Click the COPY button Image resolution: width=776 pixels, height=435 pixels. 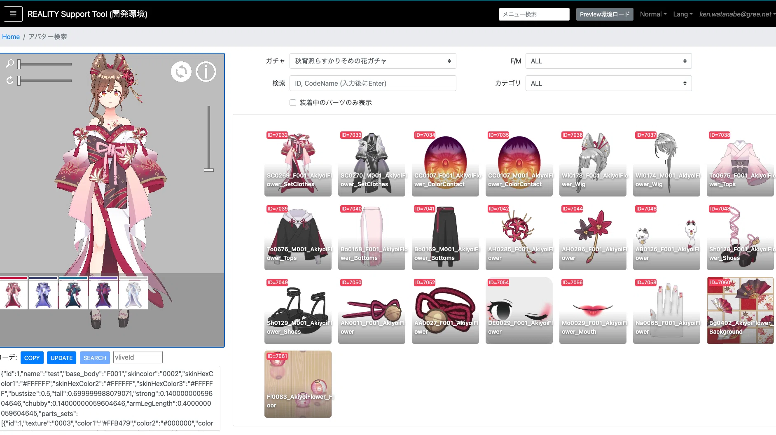pos(32,358)
